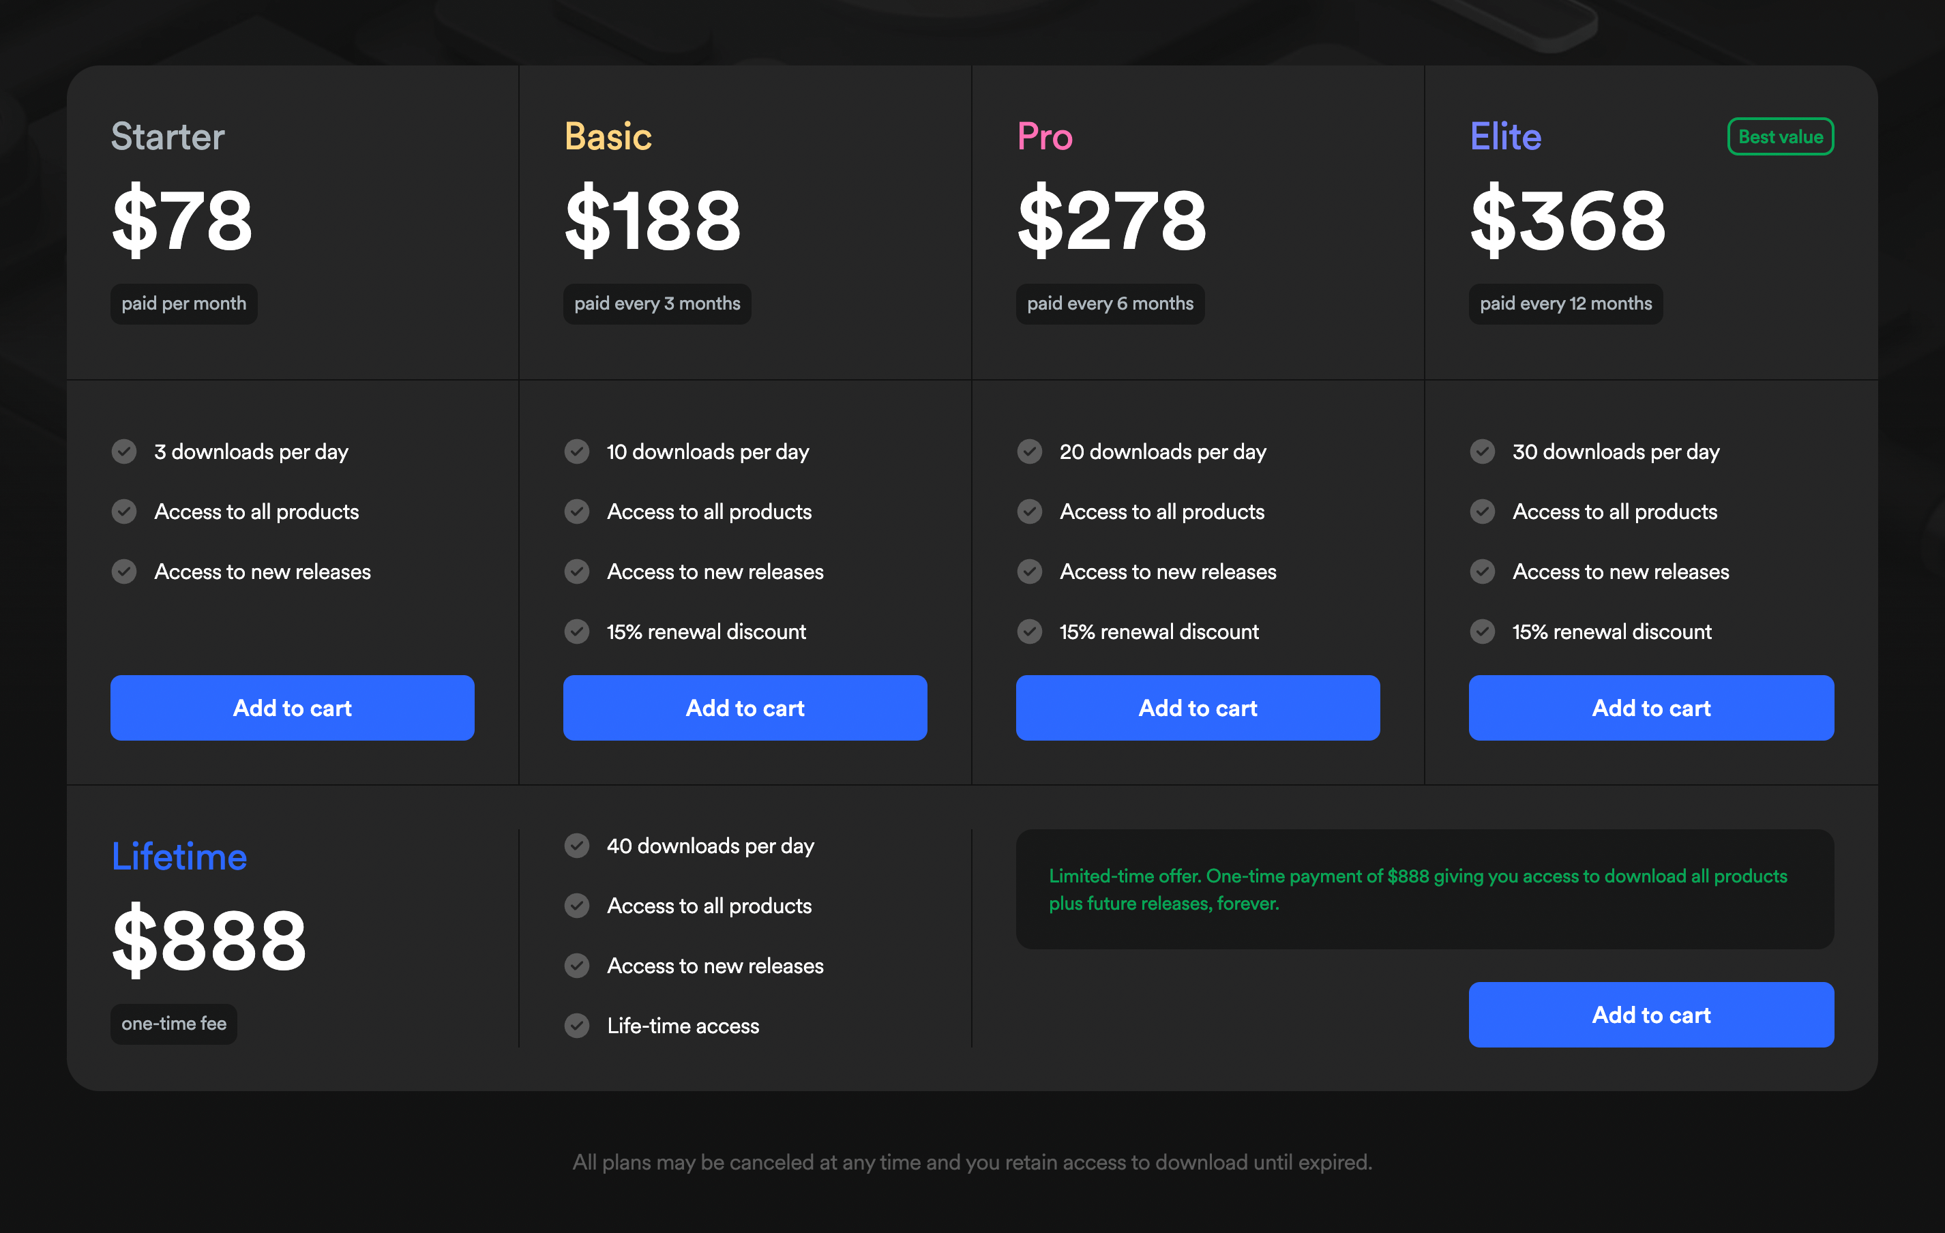Click the Best value badge
The image size is (1945, 1233).
point(1779,137)
